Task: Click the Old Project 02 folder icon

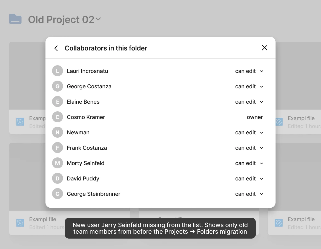Action: point(15,19)
